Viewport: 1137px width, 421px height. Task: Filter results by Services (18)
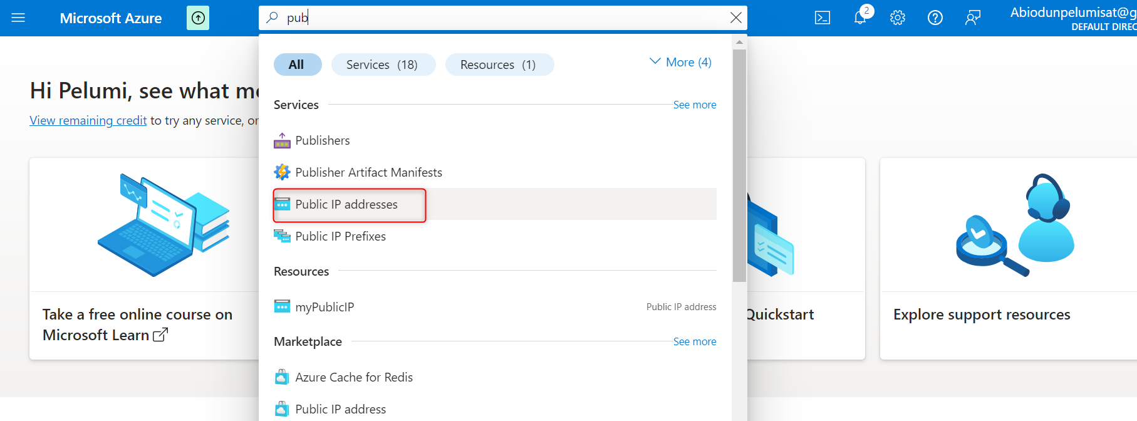pos(382,65)
